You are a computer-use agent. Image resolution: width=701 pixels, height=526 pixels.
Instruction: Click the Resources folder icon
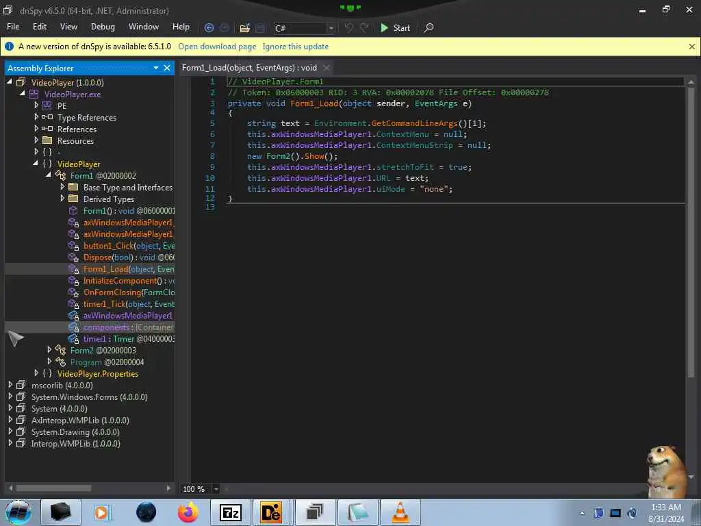point(47,140)
